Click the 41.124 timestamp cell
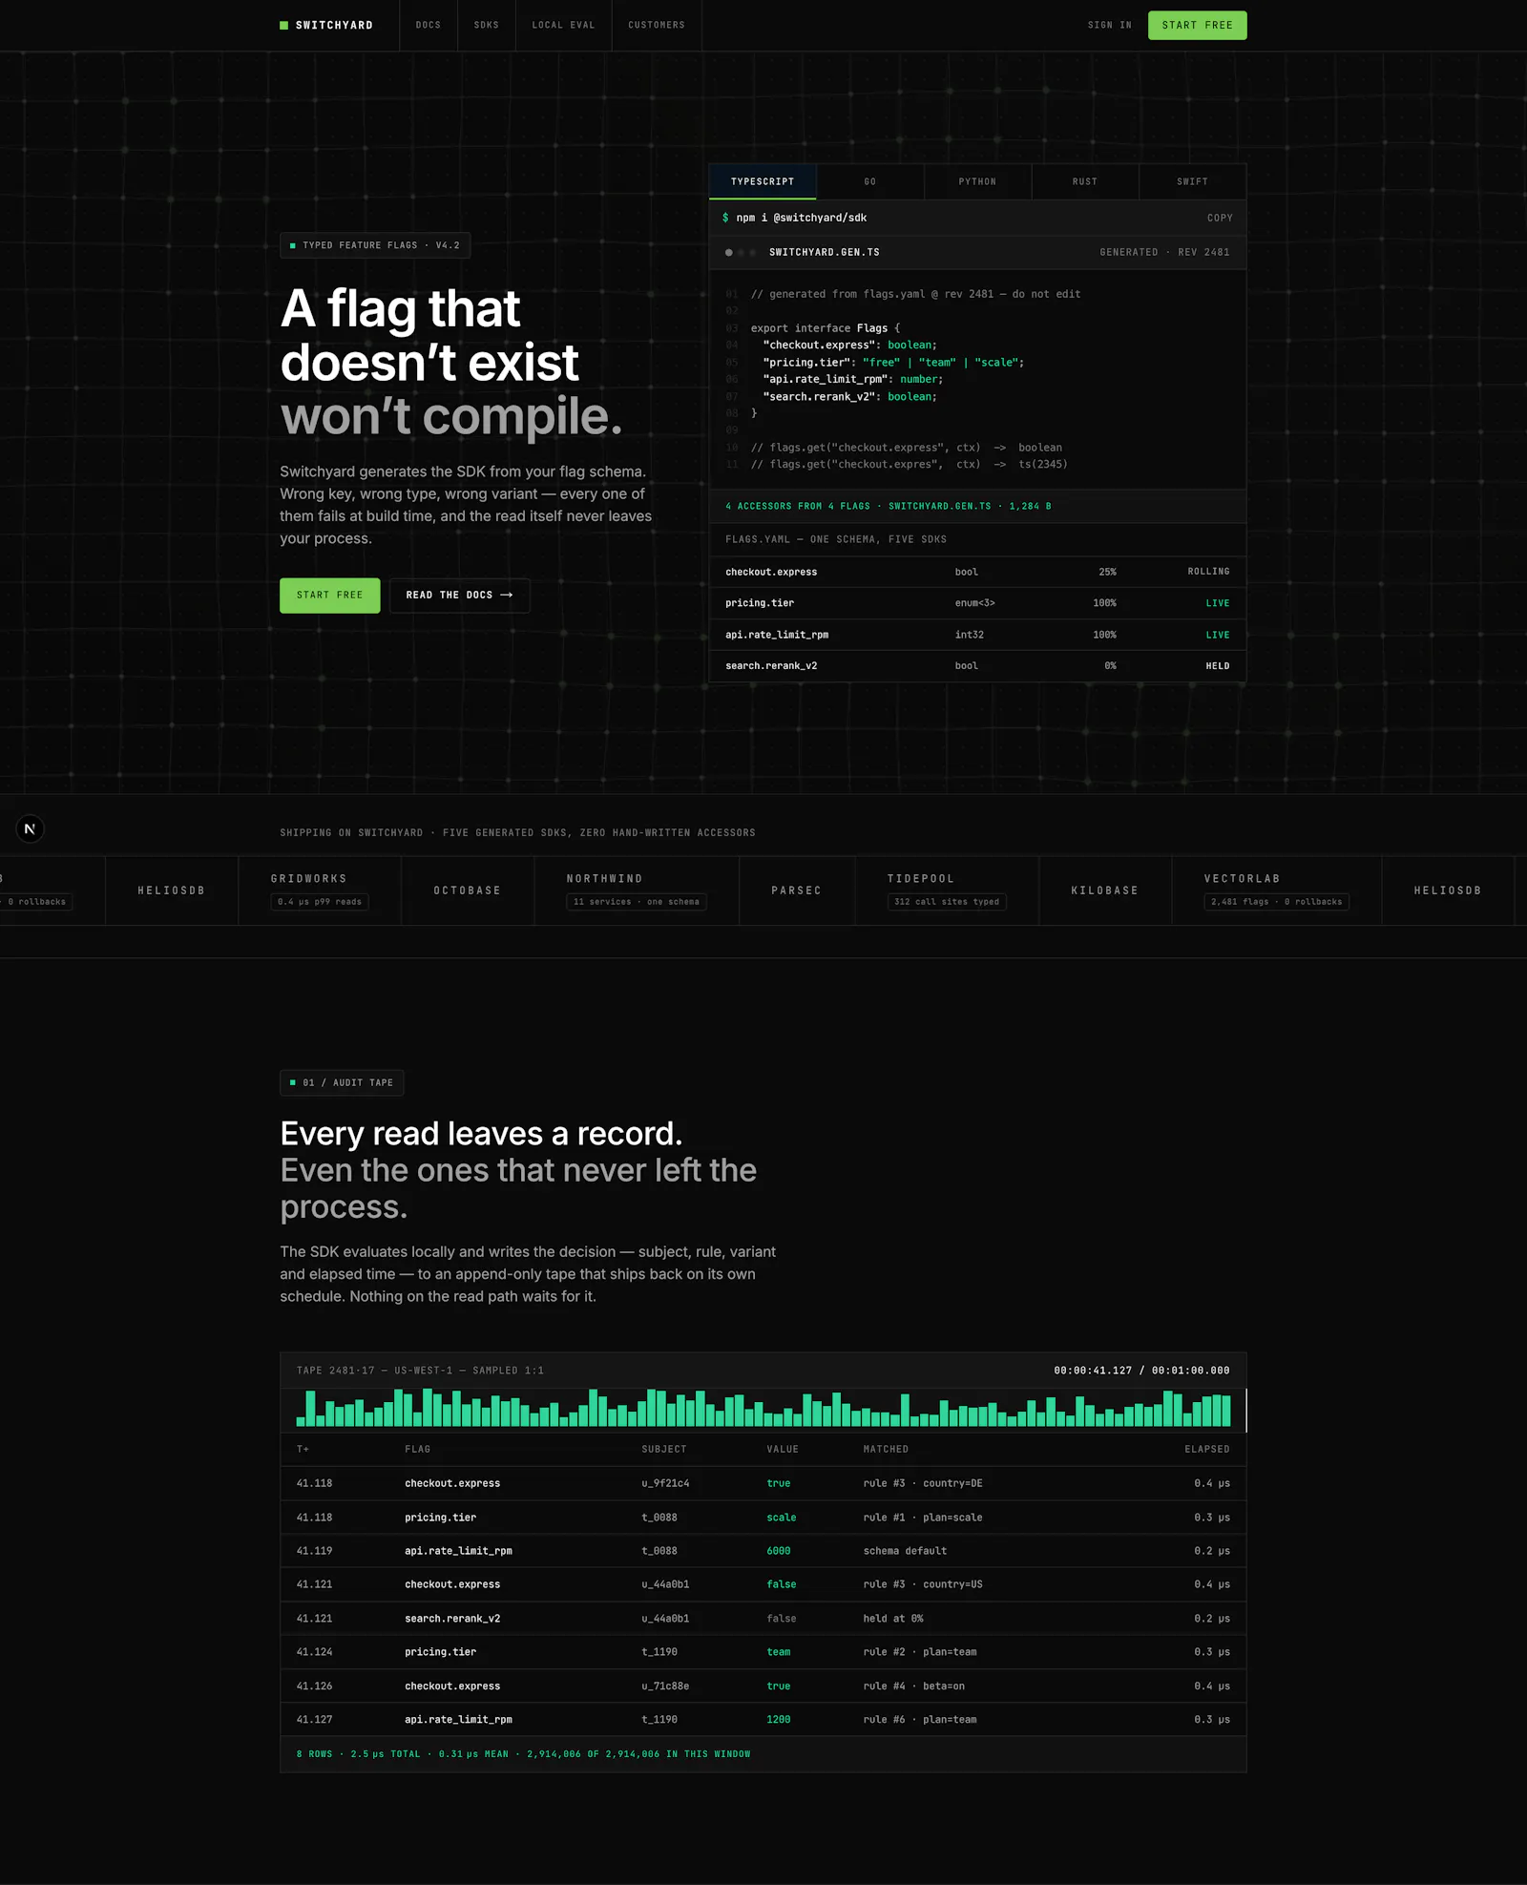 [314, 1652]
